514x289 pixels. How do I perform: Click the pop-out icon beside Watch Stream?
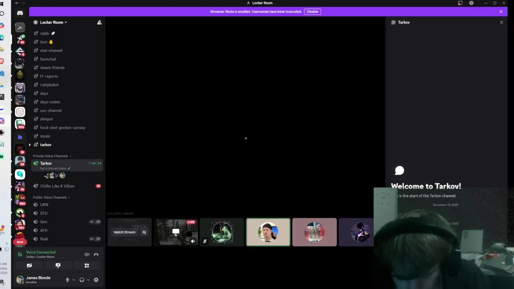point(144,232)
